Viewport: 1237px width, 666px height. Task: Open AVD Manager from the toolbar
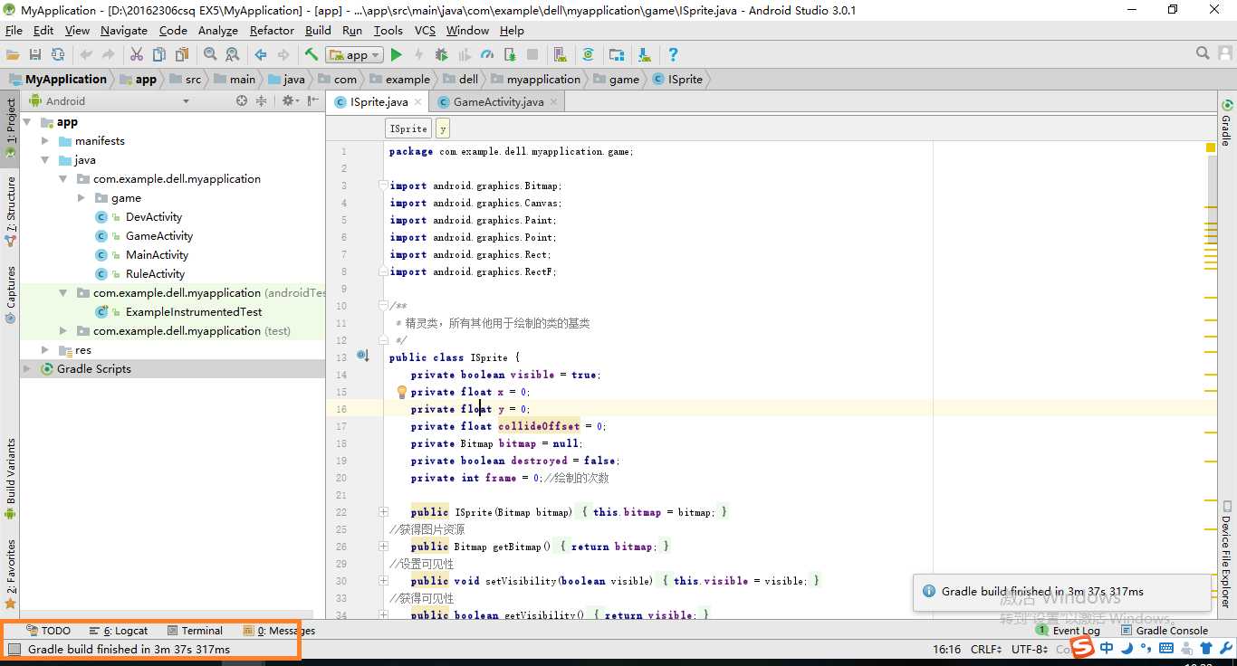[x=561, y=55]
